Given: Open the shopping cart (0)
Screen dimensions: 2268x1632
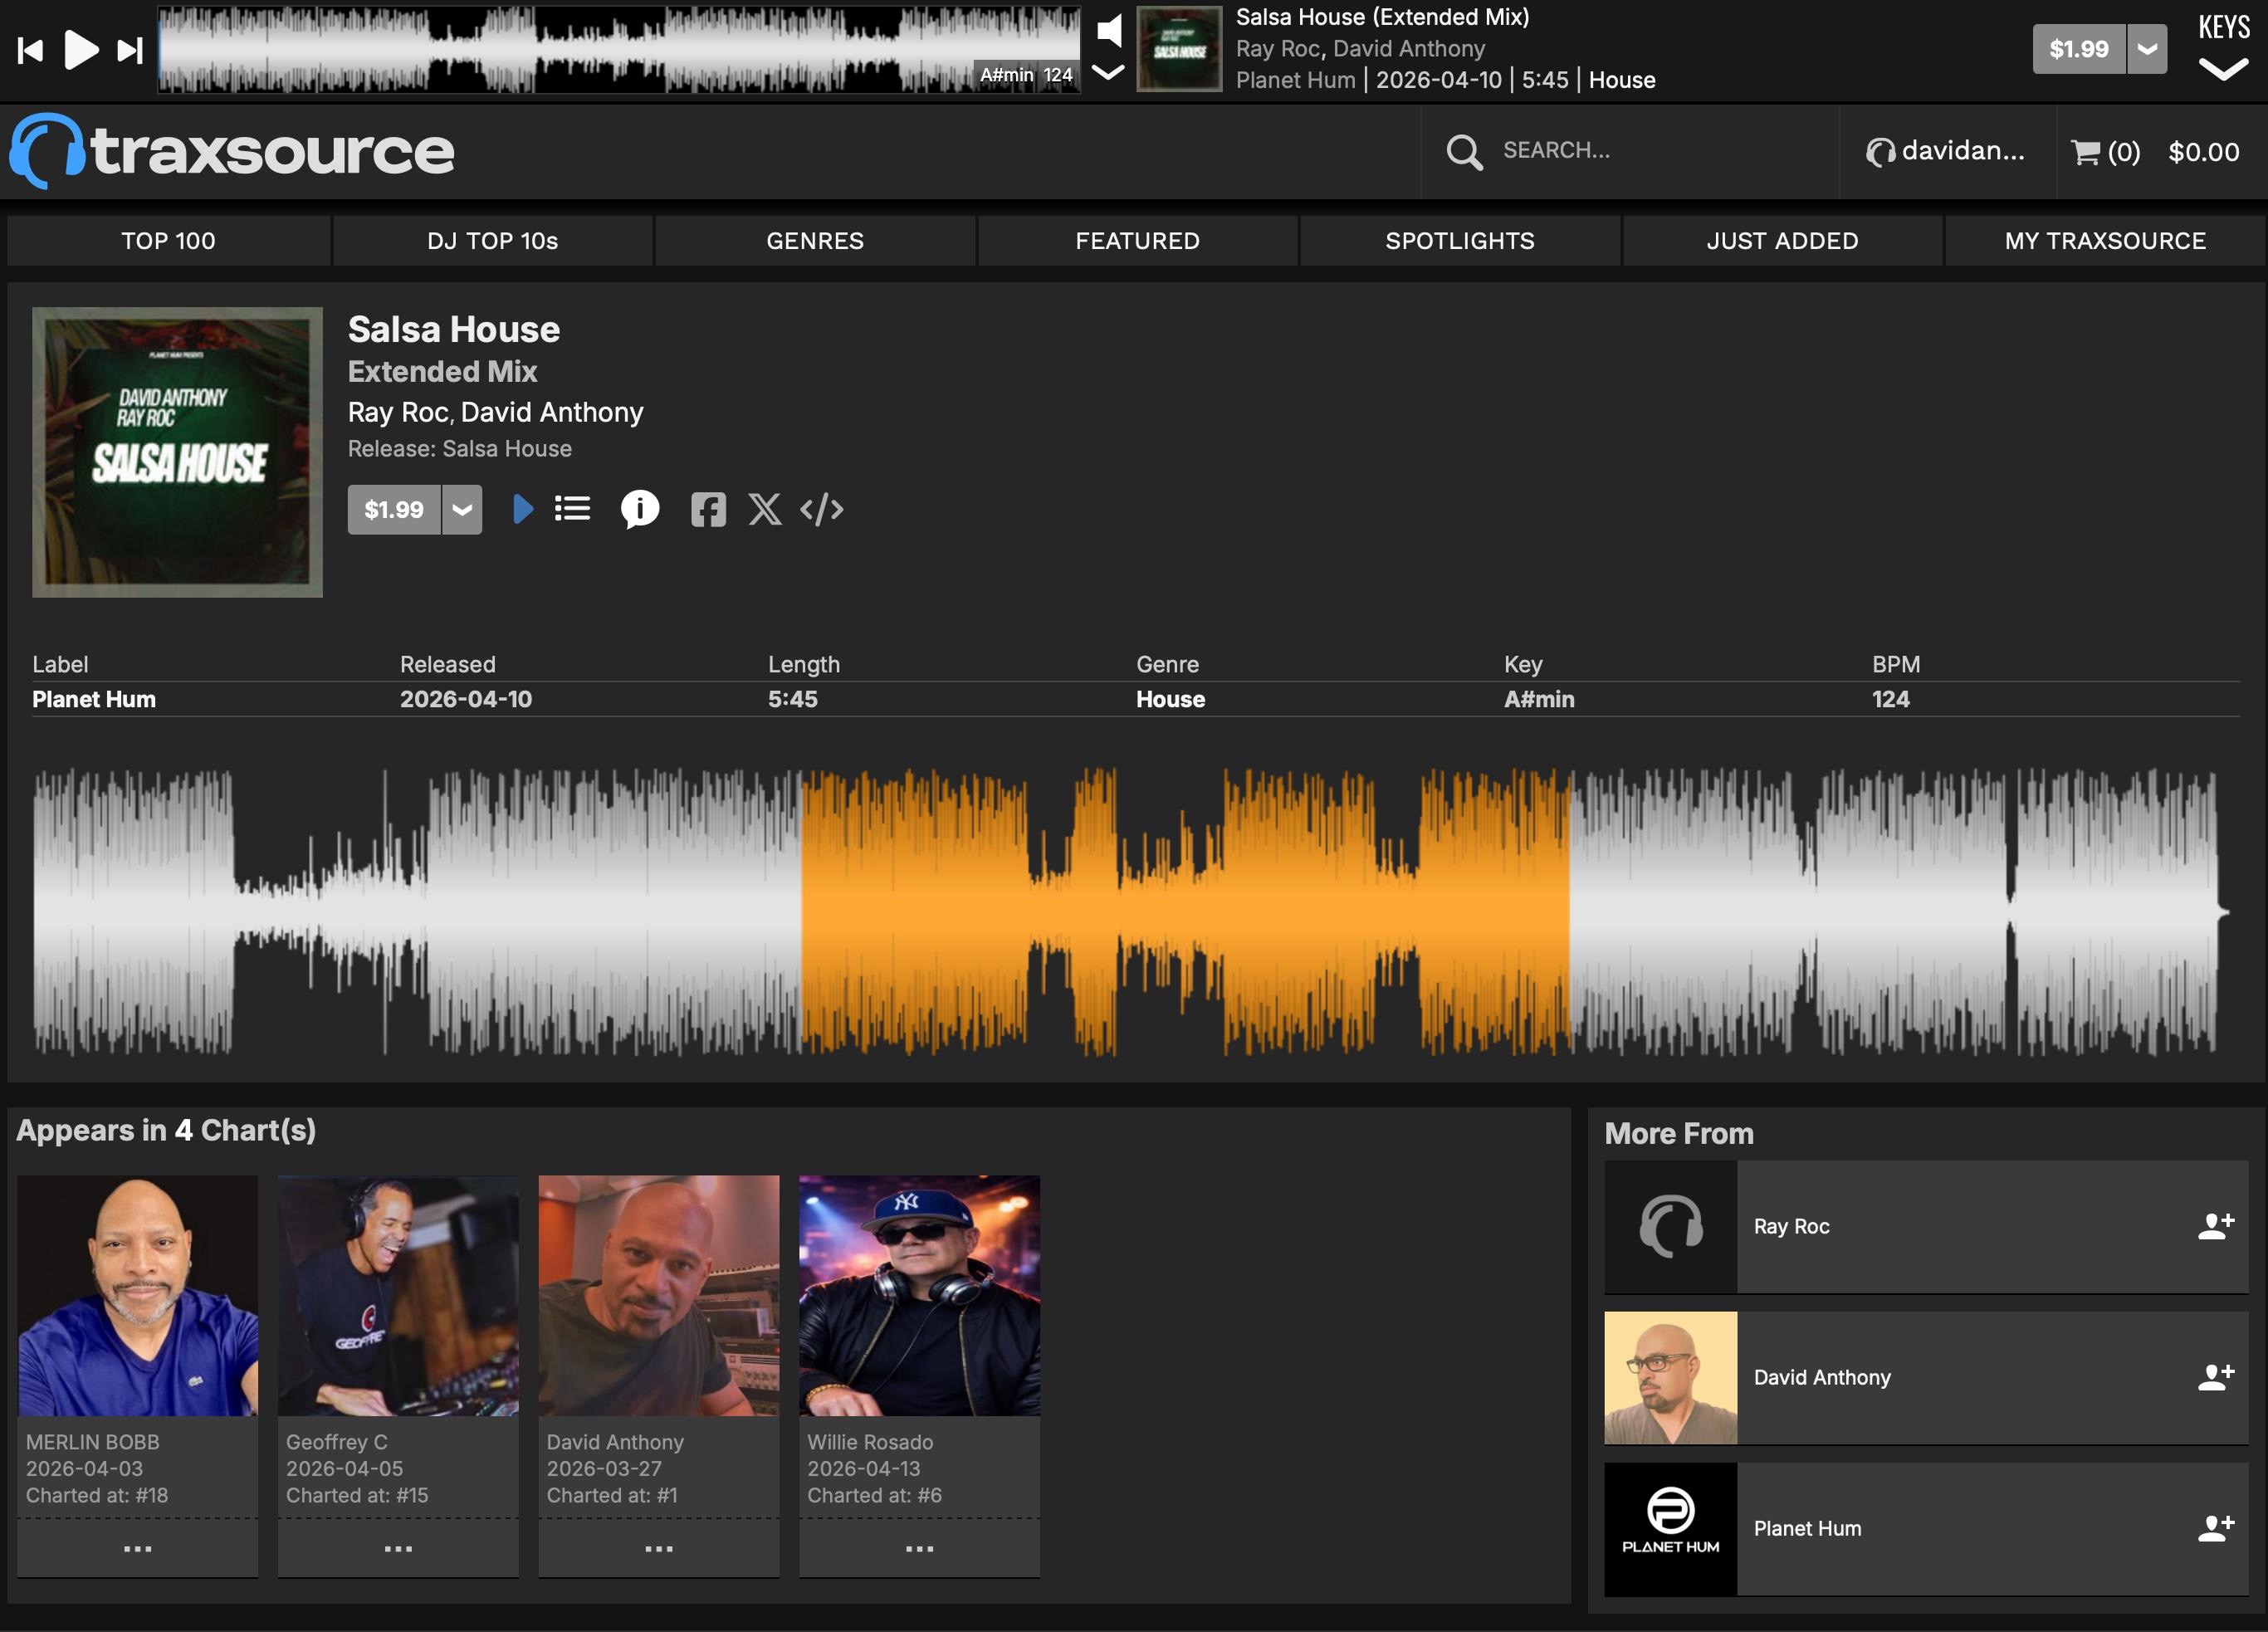Looking at the screenshot, I should (x=2105, y=152).
